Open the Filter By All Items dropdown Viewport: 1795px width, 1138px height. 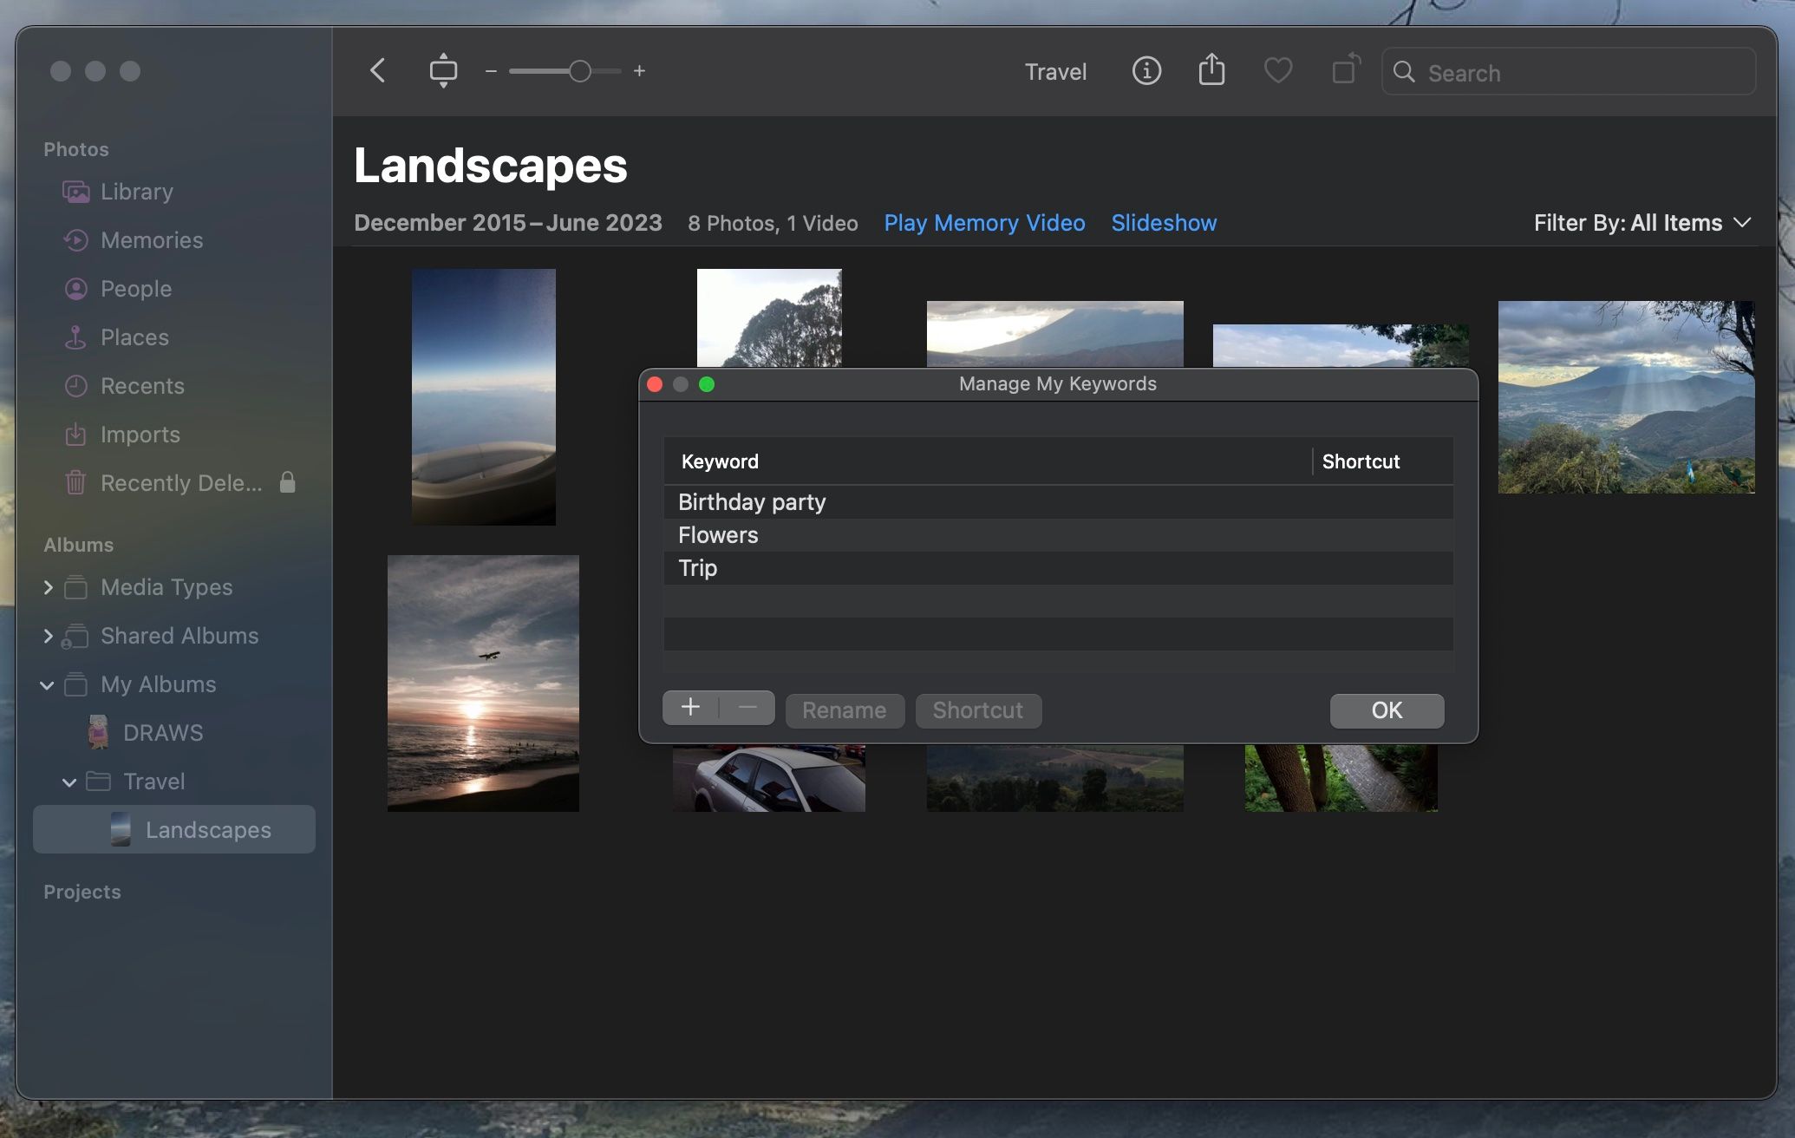1642,223
